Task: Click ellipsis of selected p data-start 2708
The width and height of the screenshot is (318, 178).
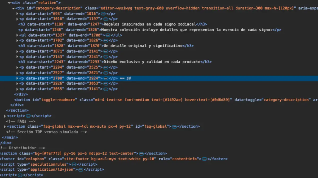Action: [105, 78]
